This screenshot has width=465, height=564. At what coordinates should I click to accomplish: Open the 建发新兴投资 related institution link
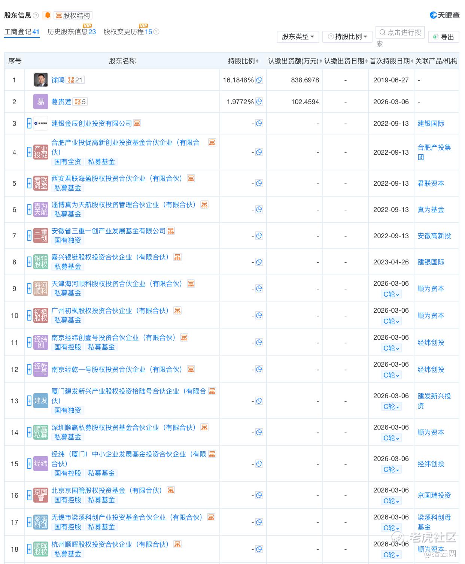(434, 401)
